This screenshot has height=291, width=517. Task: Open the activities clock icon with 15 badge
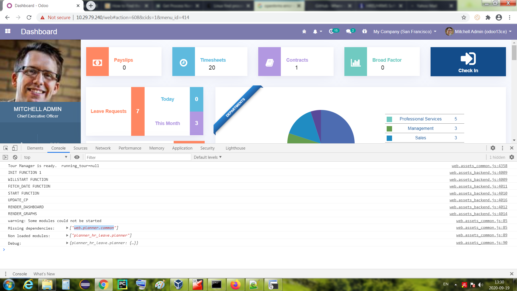click(331, 32)
